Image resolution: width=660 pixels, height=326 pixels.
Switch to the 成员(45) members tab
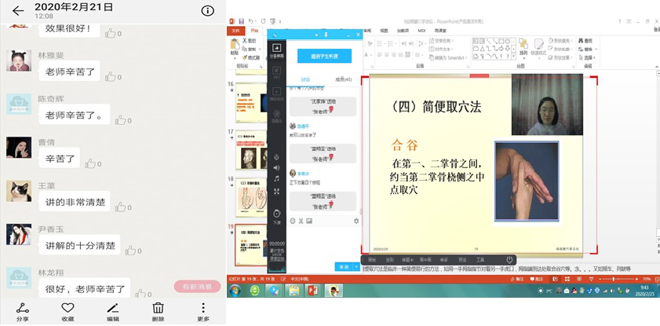tap(343, 79)
